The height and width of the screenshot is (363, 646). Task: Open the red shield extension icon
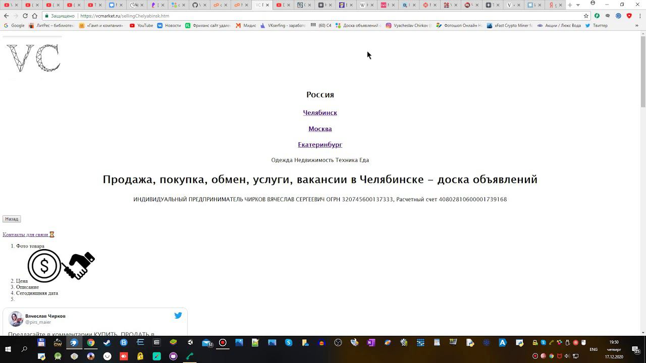point(629,16)
